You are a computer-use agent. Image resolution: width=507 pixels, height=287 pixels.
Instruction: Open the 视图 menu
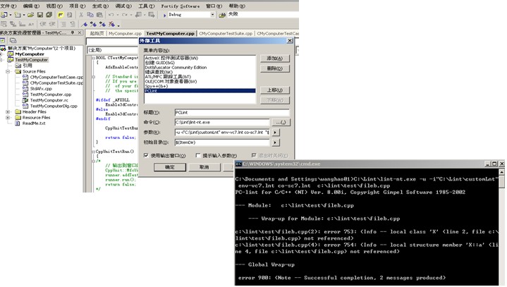pyautogui.click(x=54, y=6)
